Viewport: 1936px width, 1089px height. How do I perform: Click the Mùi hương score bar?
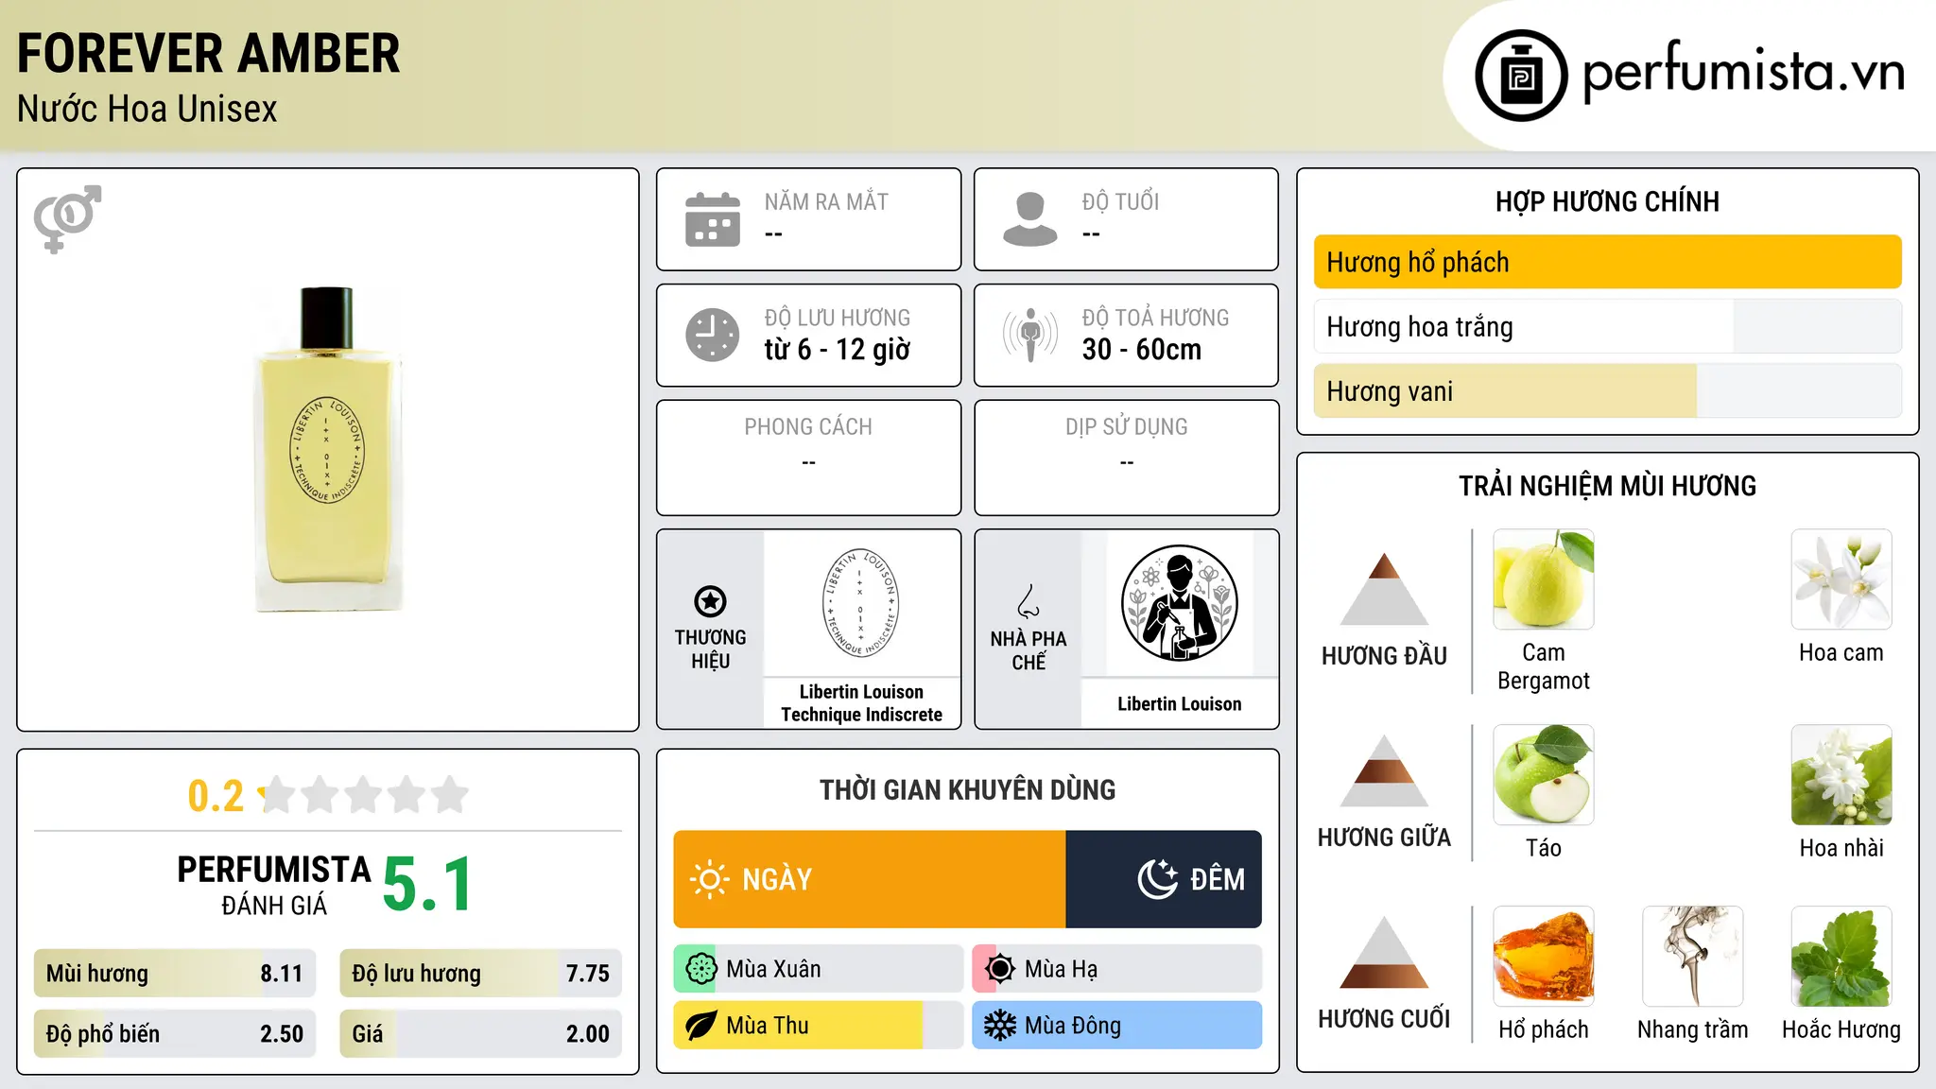(175, 974)
